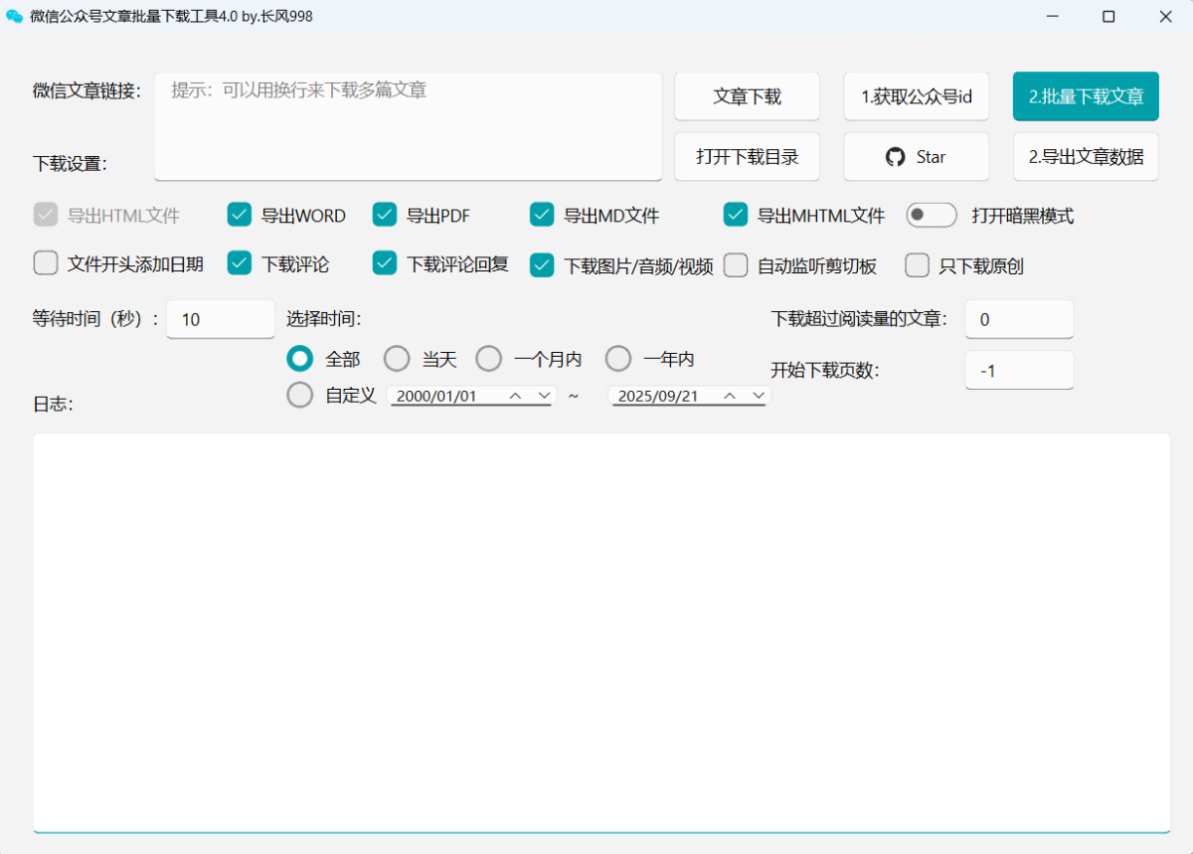Tick the 文件开头添加日期 checkbox

(x=46, y=263)
